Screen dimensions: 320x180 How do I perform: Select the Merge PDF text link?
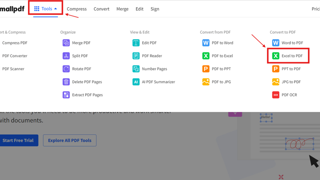click(81, 43)
